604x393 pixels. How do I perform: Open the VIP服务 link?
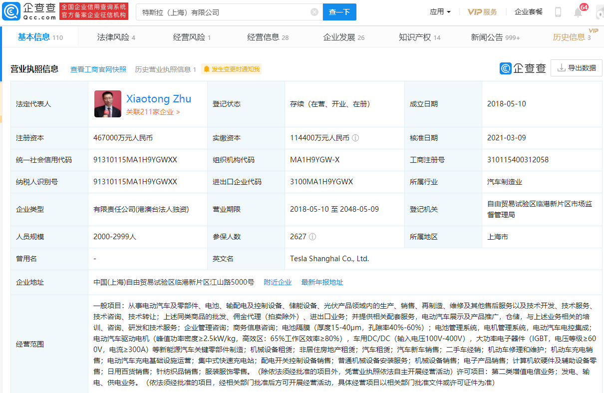coord(482,12)
